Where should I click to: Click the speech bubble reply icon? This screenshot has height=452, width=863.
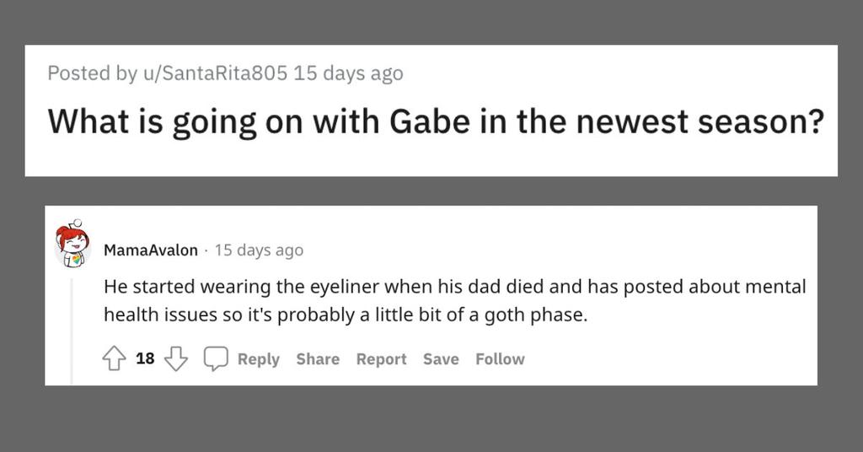(217, 359)
